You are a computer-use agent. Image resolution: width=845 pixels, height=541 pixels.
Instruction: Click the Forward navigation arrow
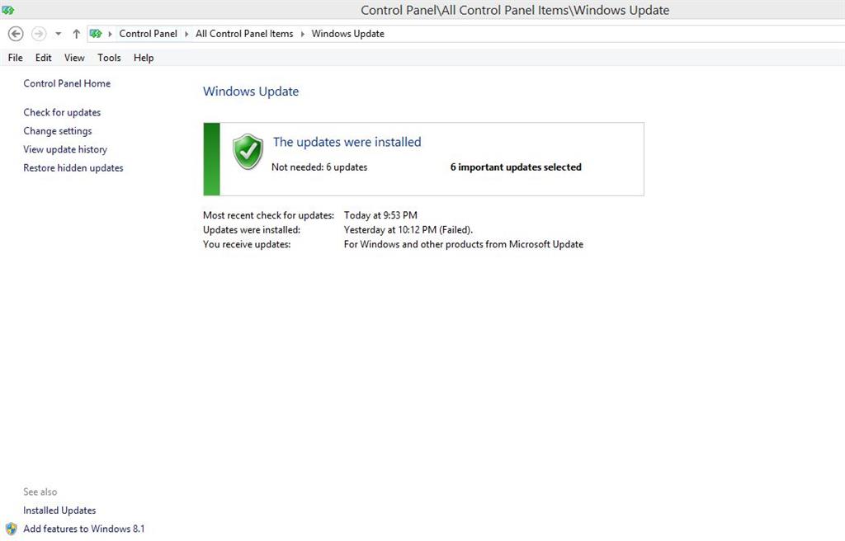[x=39, y=34]
